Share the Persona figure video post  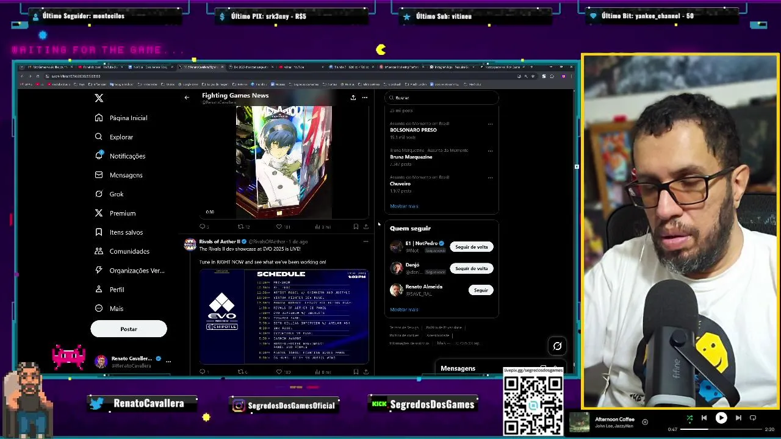point(365,227)
